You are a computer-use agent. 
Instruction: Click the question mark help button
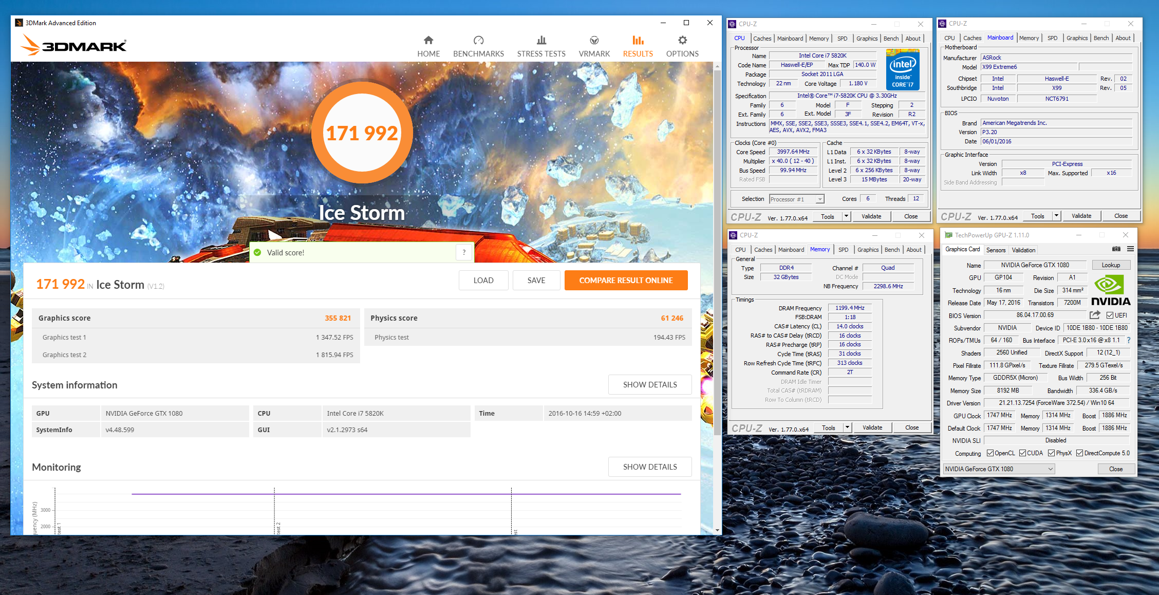coord(464,252)
